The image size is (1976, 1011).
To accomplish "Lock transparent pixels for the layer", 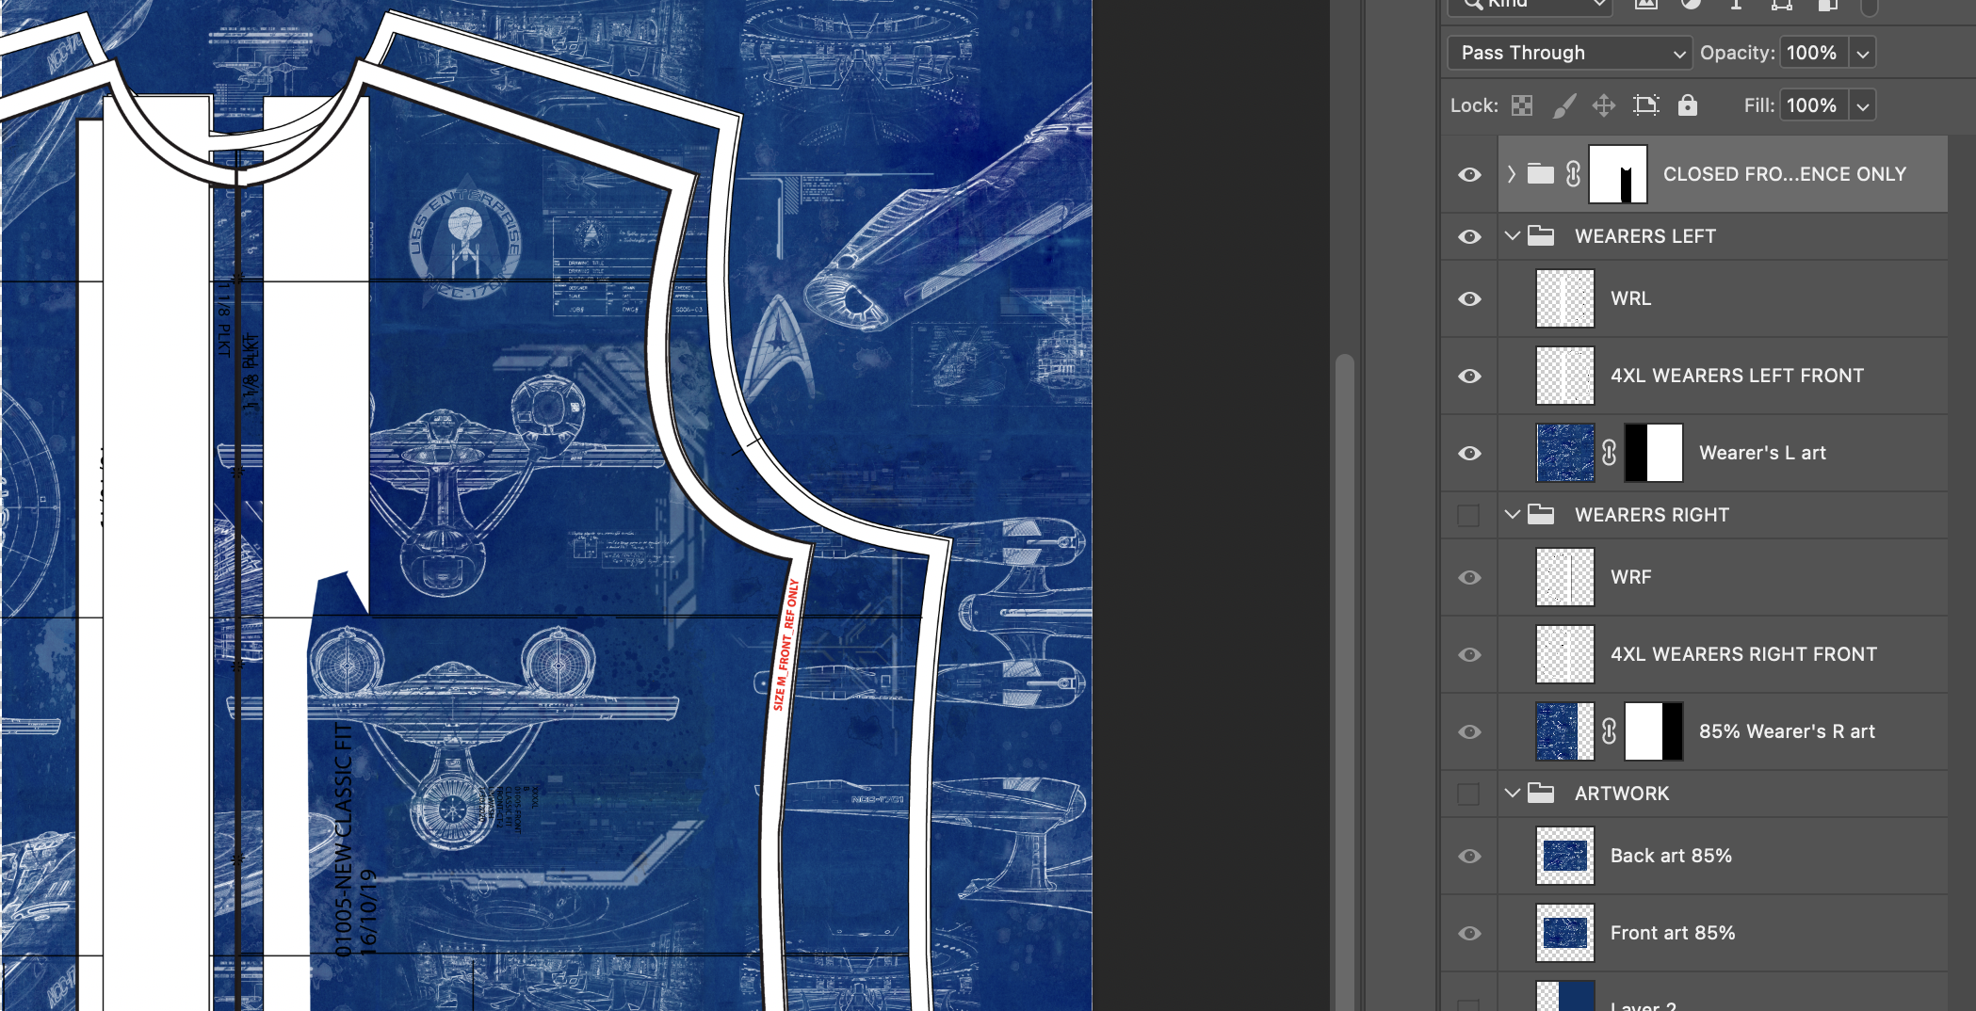I will (1522, 105).
